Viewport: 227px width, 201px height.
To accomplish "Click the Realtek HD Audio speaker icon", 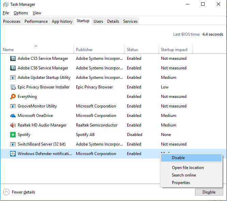I will point(13,125).
